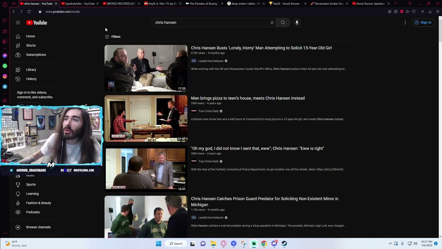Open Subscriptions in the sidebar
This screenshot has width=442, height=249.
pyautogui.click(x=36, y=55)
